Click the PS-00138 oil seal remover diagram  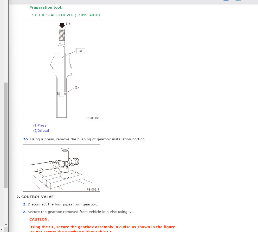click(62, 70)
